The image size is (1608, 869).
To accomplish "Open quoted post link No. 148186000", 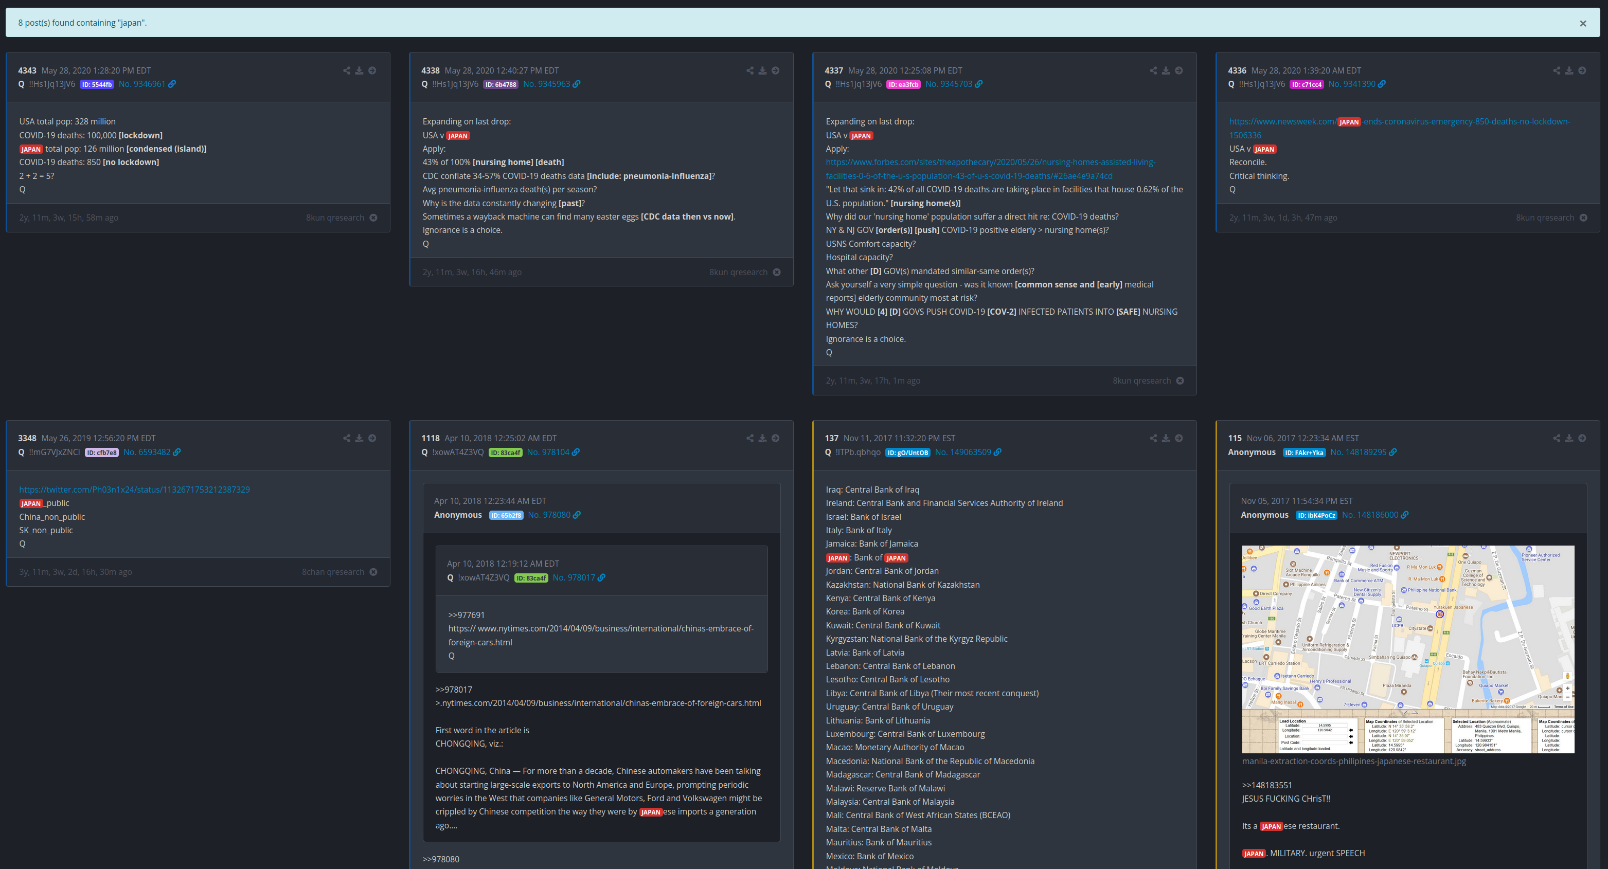I will (x=1375, y=515).
